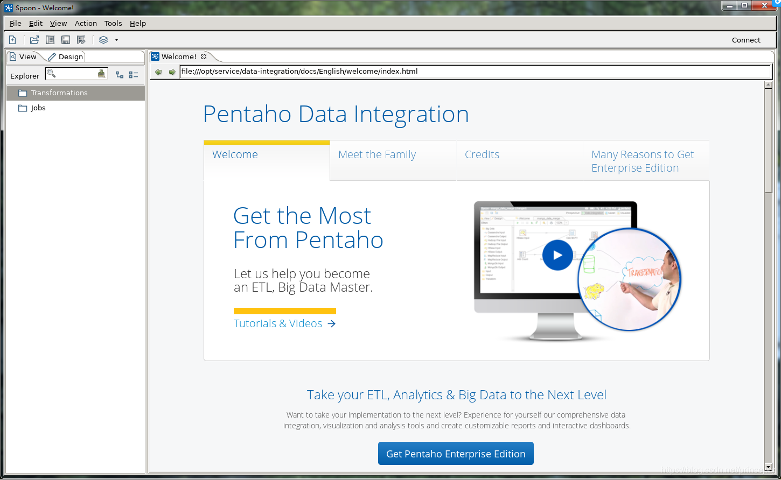The height and width of the screenshot is (480, 781).
Task: Save the current file via disk icon
Action: pyautogui.click(x=66, y=40)
